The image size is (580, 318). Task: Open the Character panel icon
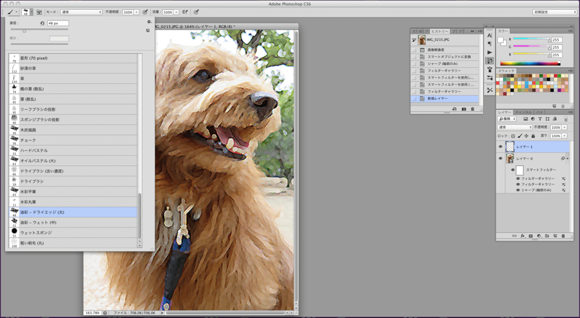[489, 36]
